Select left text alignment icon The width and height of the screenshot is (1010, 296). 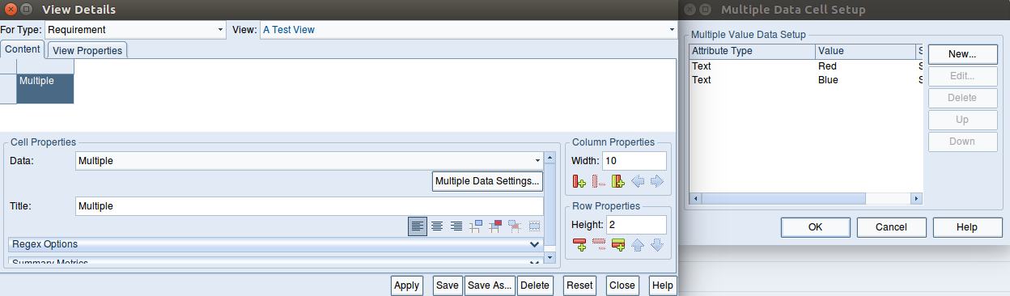click(418, 226)
